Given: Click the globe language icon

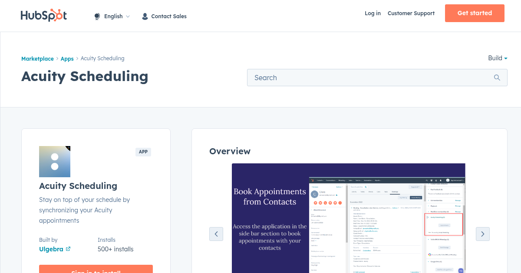Looking at the screenshot, I should pos(97,16).
